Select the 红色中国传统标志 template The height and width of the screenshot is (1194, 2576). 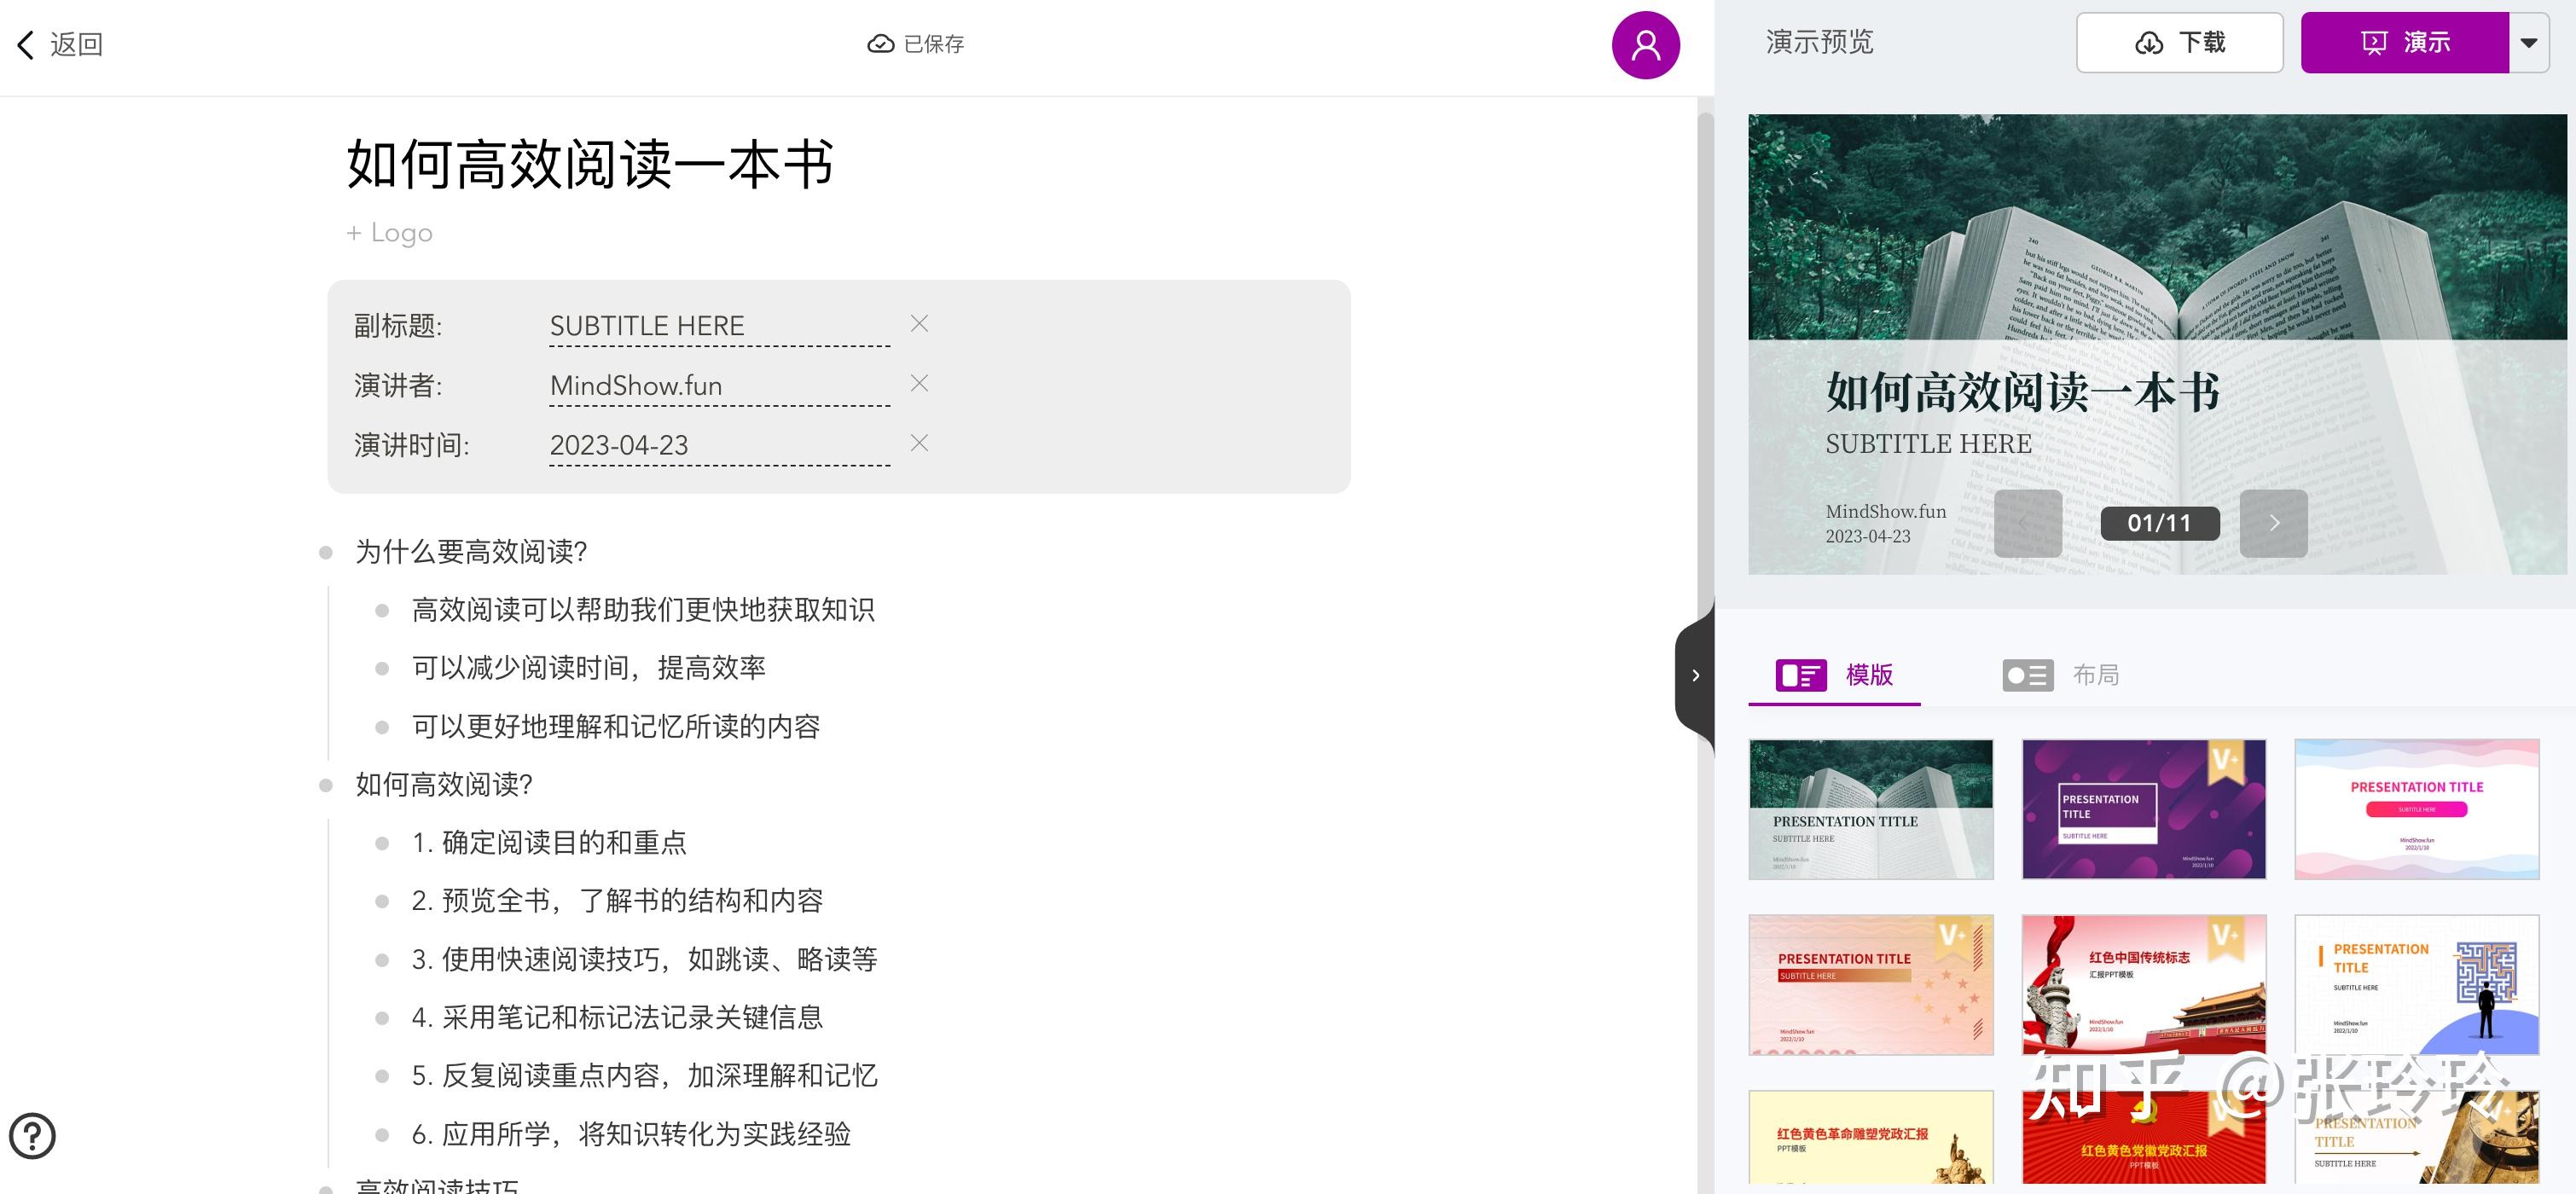tap(2143, 984)
